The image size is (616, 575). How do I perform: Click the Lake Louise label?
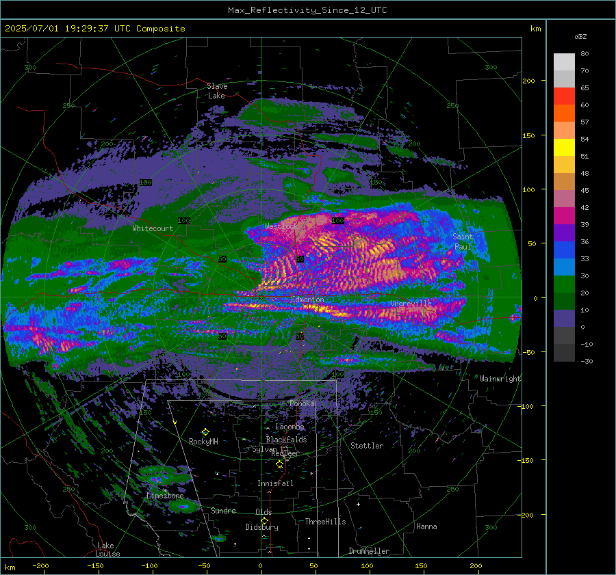[x=107, y=550]
